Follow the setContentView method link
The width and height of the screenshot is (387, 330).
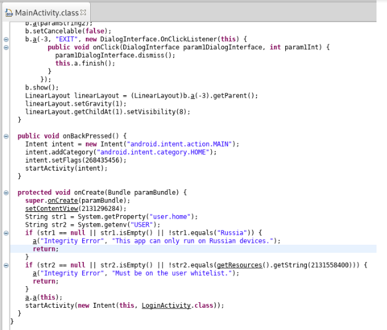52,209
